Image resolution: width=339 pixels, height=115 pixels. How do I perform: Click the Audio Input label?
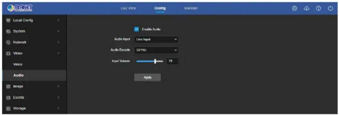click(122, 39)
